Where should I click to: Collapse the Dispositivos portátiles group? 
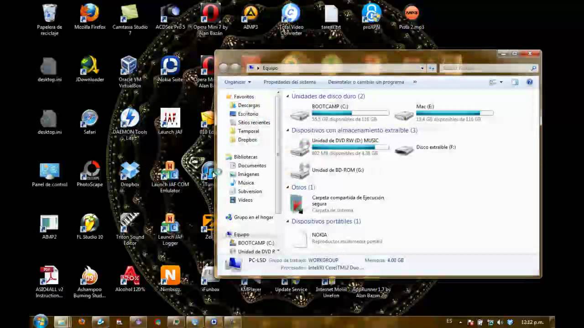click(x=288, y=221)
